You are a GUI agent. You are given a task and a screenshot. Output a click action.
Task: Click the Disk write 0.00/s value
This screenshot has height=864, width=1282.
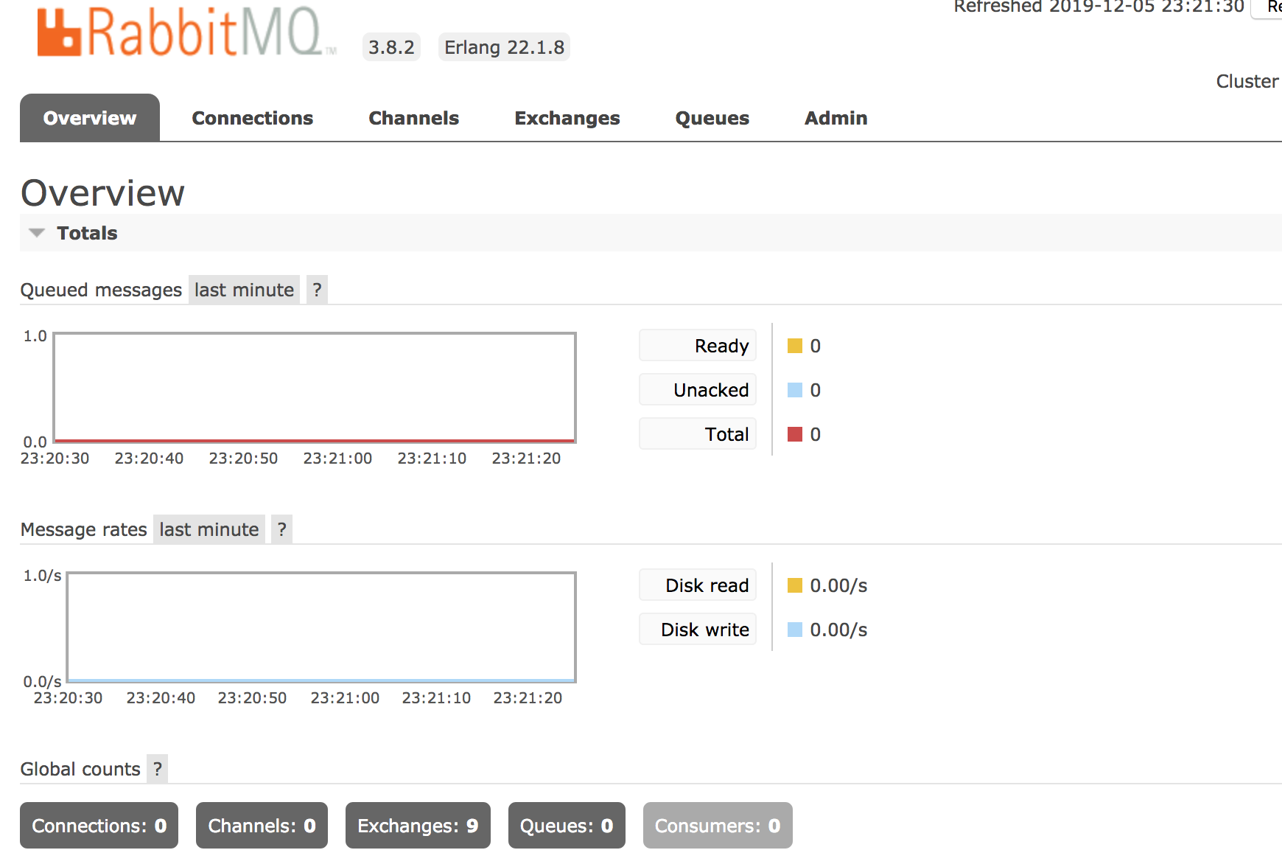838,630
